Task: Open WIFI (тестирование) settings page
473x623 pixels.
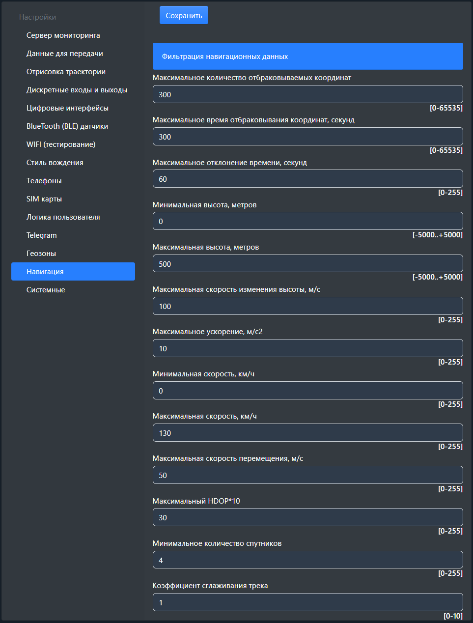Action: [x=61, y=144]
